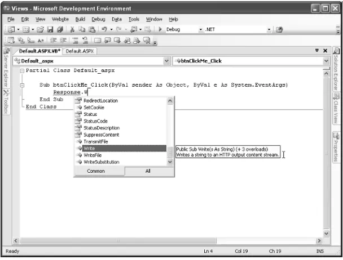Click the Comment Out Selected Lines icon
343x260 pixels.
tap(75, 40)
